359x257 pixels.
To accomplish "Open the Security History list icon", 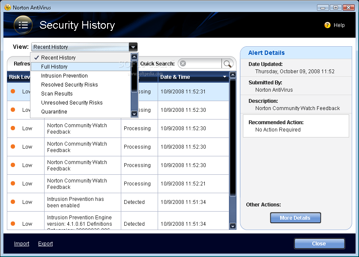I will coord(23,25).
